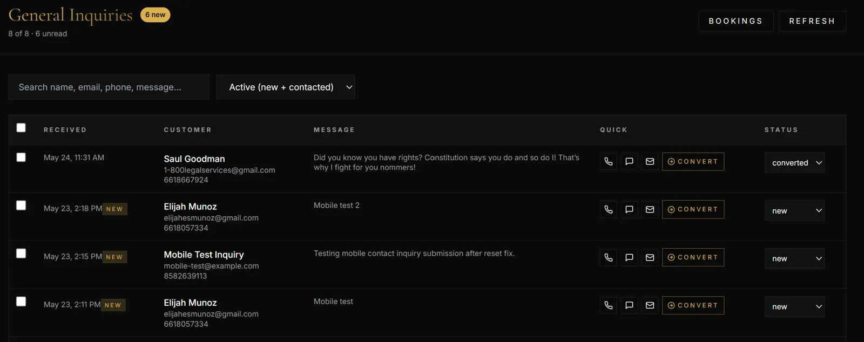Click chat bubble icon in May 23, 2:11 PM row
The height and width of the screenshot is (342, 864).
(x=629, y=305)
